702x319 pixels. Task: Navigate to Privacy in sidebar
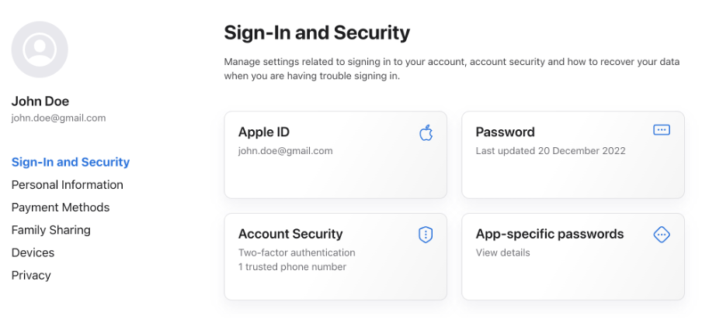point(31,276)
